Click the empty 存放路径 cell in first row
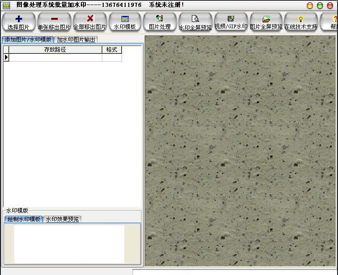This screenshot has width=338, height=275. 55,57
